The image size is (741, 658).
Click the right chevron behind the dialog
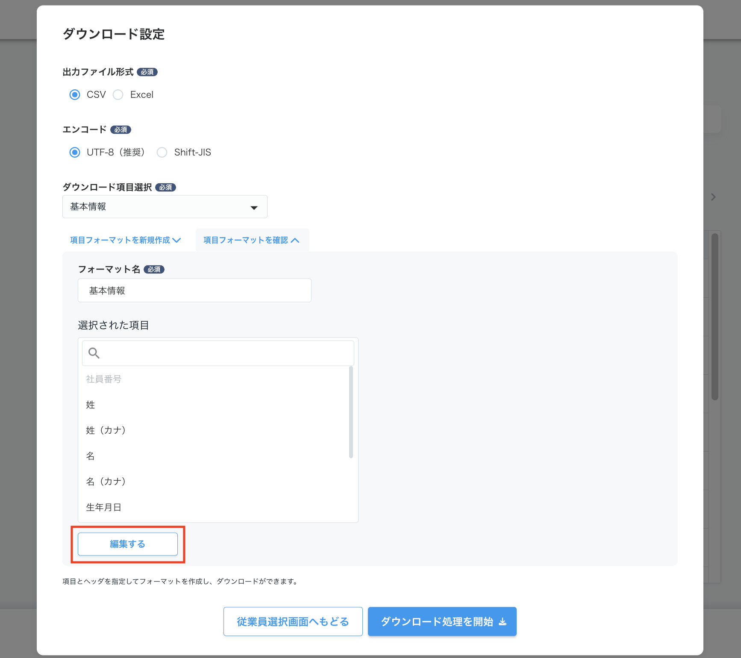point(713,197)
